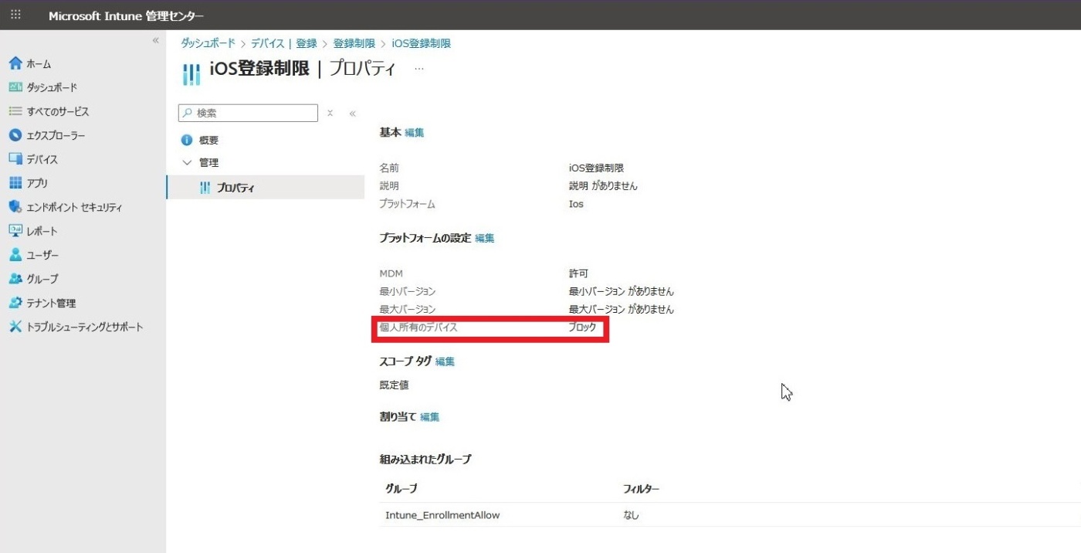The width and height of the screenshot is (1081, 553).
Task: Open すべてのサービス menu item
Action: (x=58, y=111)
